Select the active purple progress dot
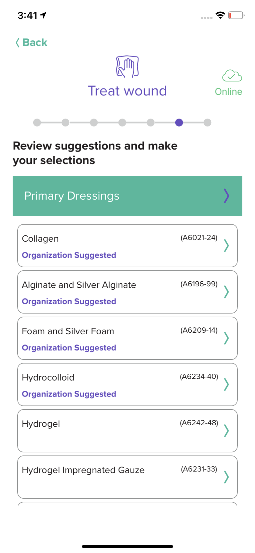This screenshot has width=255, height=553. click(179, 123)
